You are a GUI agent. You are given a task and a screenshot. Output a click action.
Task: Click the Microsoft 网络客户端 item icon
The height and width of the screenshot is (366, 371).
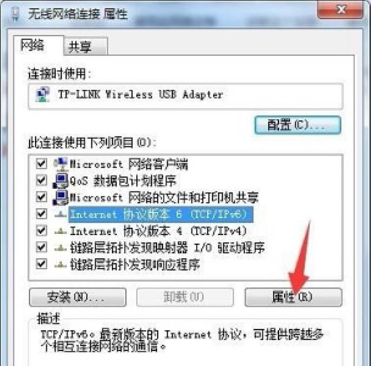click(61, 164)
